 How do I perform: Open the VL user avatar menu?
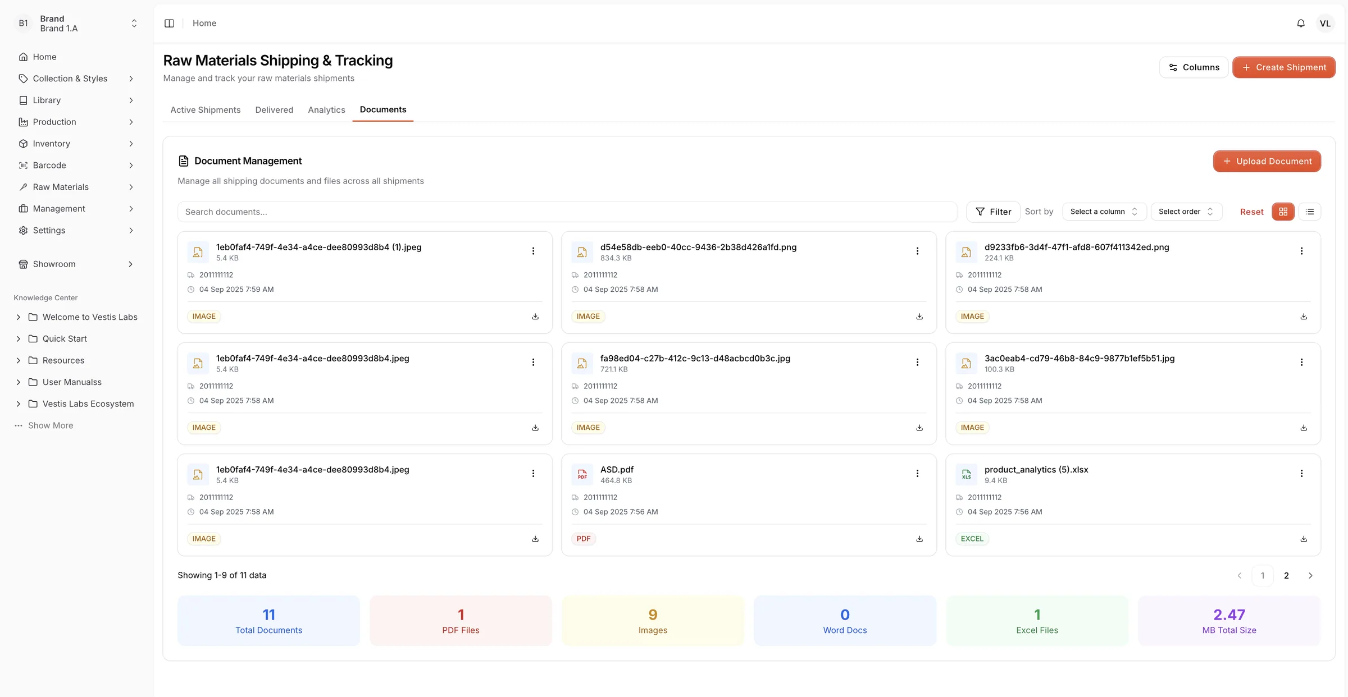coord(1325,23)
